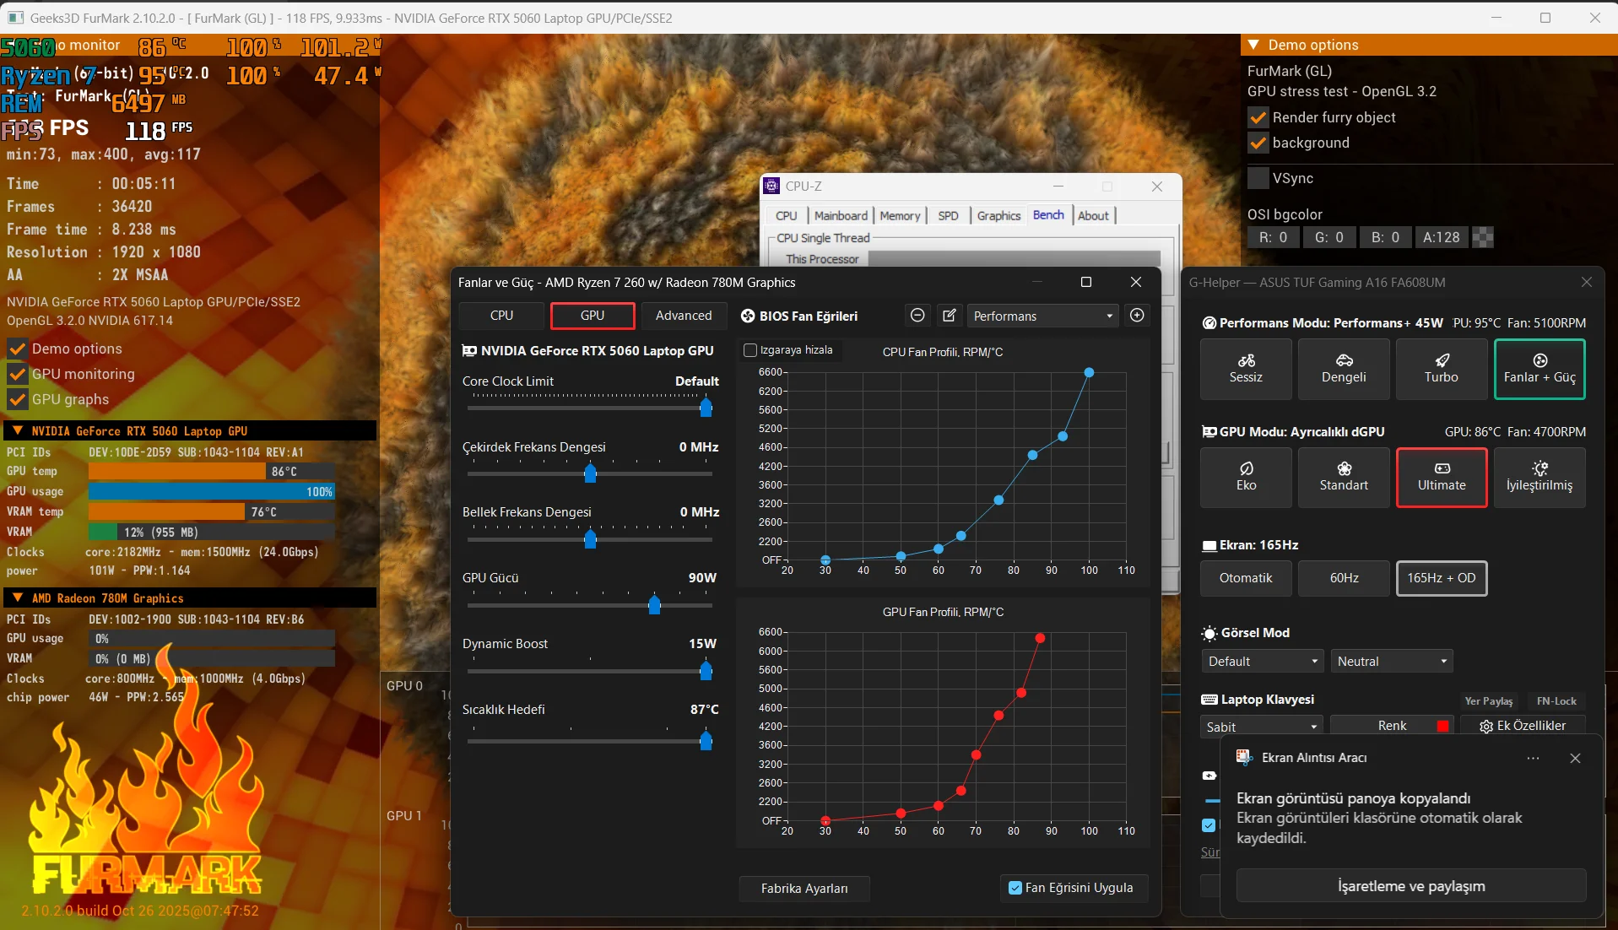Open Performans fan profile dropdown
This screenshot has height=930, width=1618.
pyautogui.click(x=1042, y=316)
